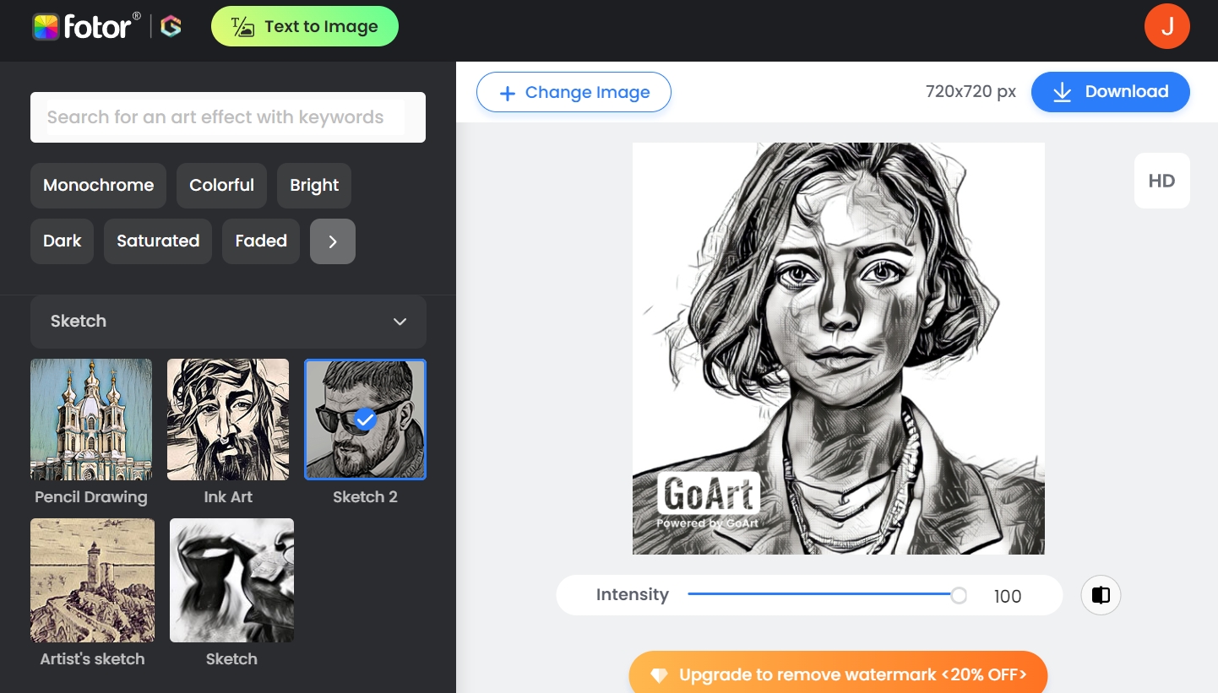This screenshot has width=1218, height=693.
Task: Select the Bright filter tag
Action: tap(314, 186)
